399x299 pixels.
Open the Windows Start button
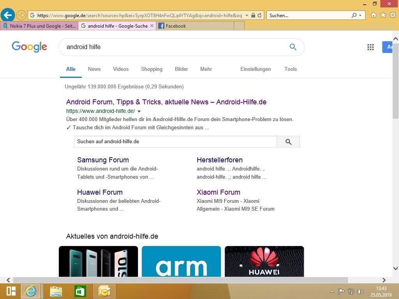coord(11,291)
